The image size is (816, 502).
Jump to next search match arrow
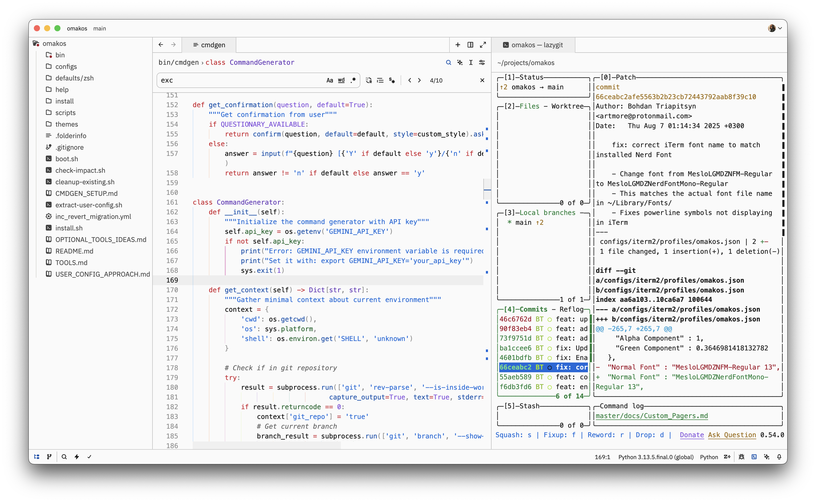(420, 80)
